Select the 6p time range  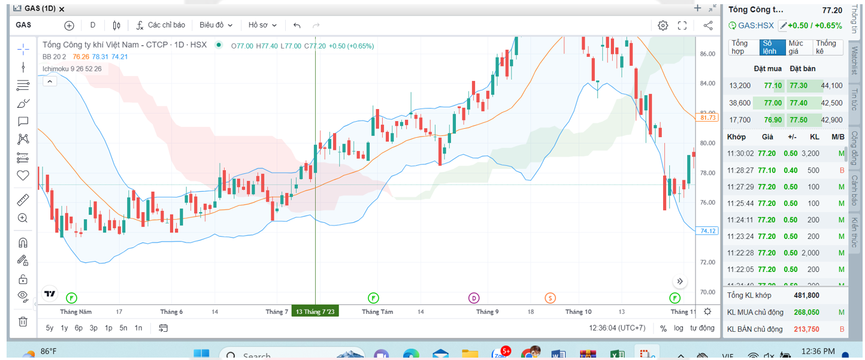(x=78, y=328)
